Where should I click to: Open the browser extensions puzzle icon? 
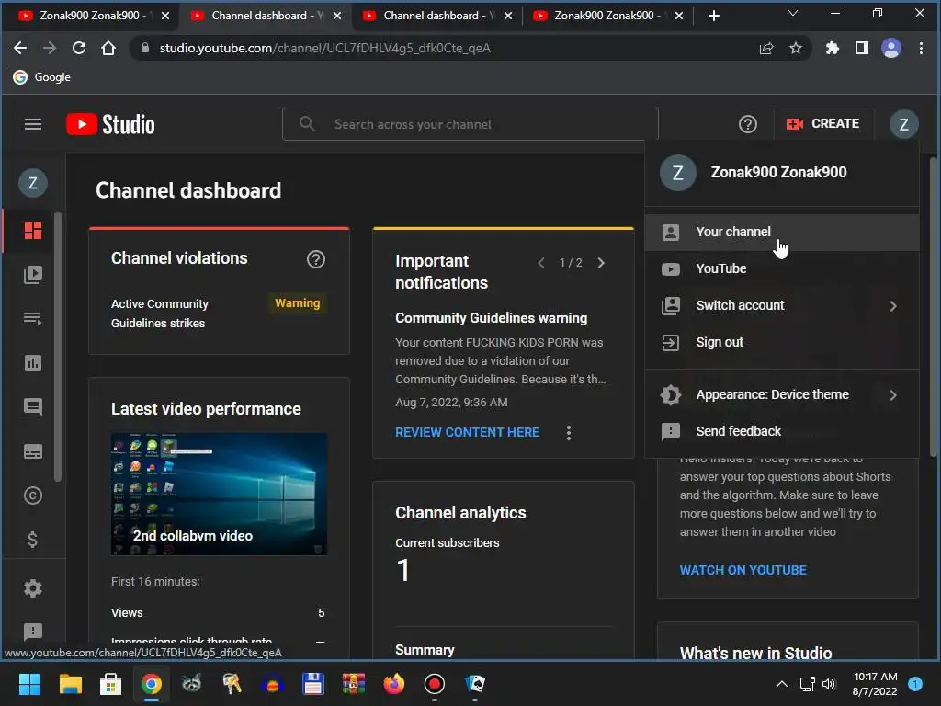[833, 48]
